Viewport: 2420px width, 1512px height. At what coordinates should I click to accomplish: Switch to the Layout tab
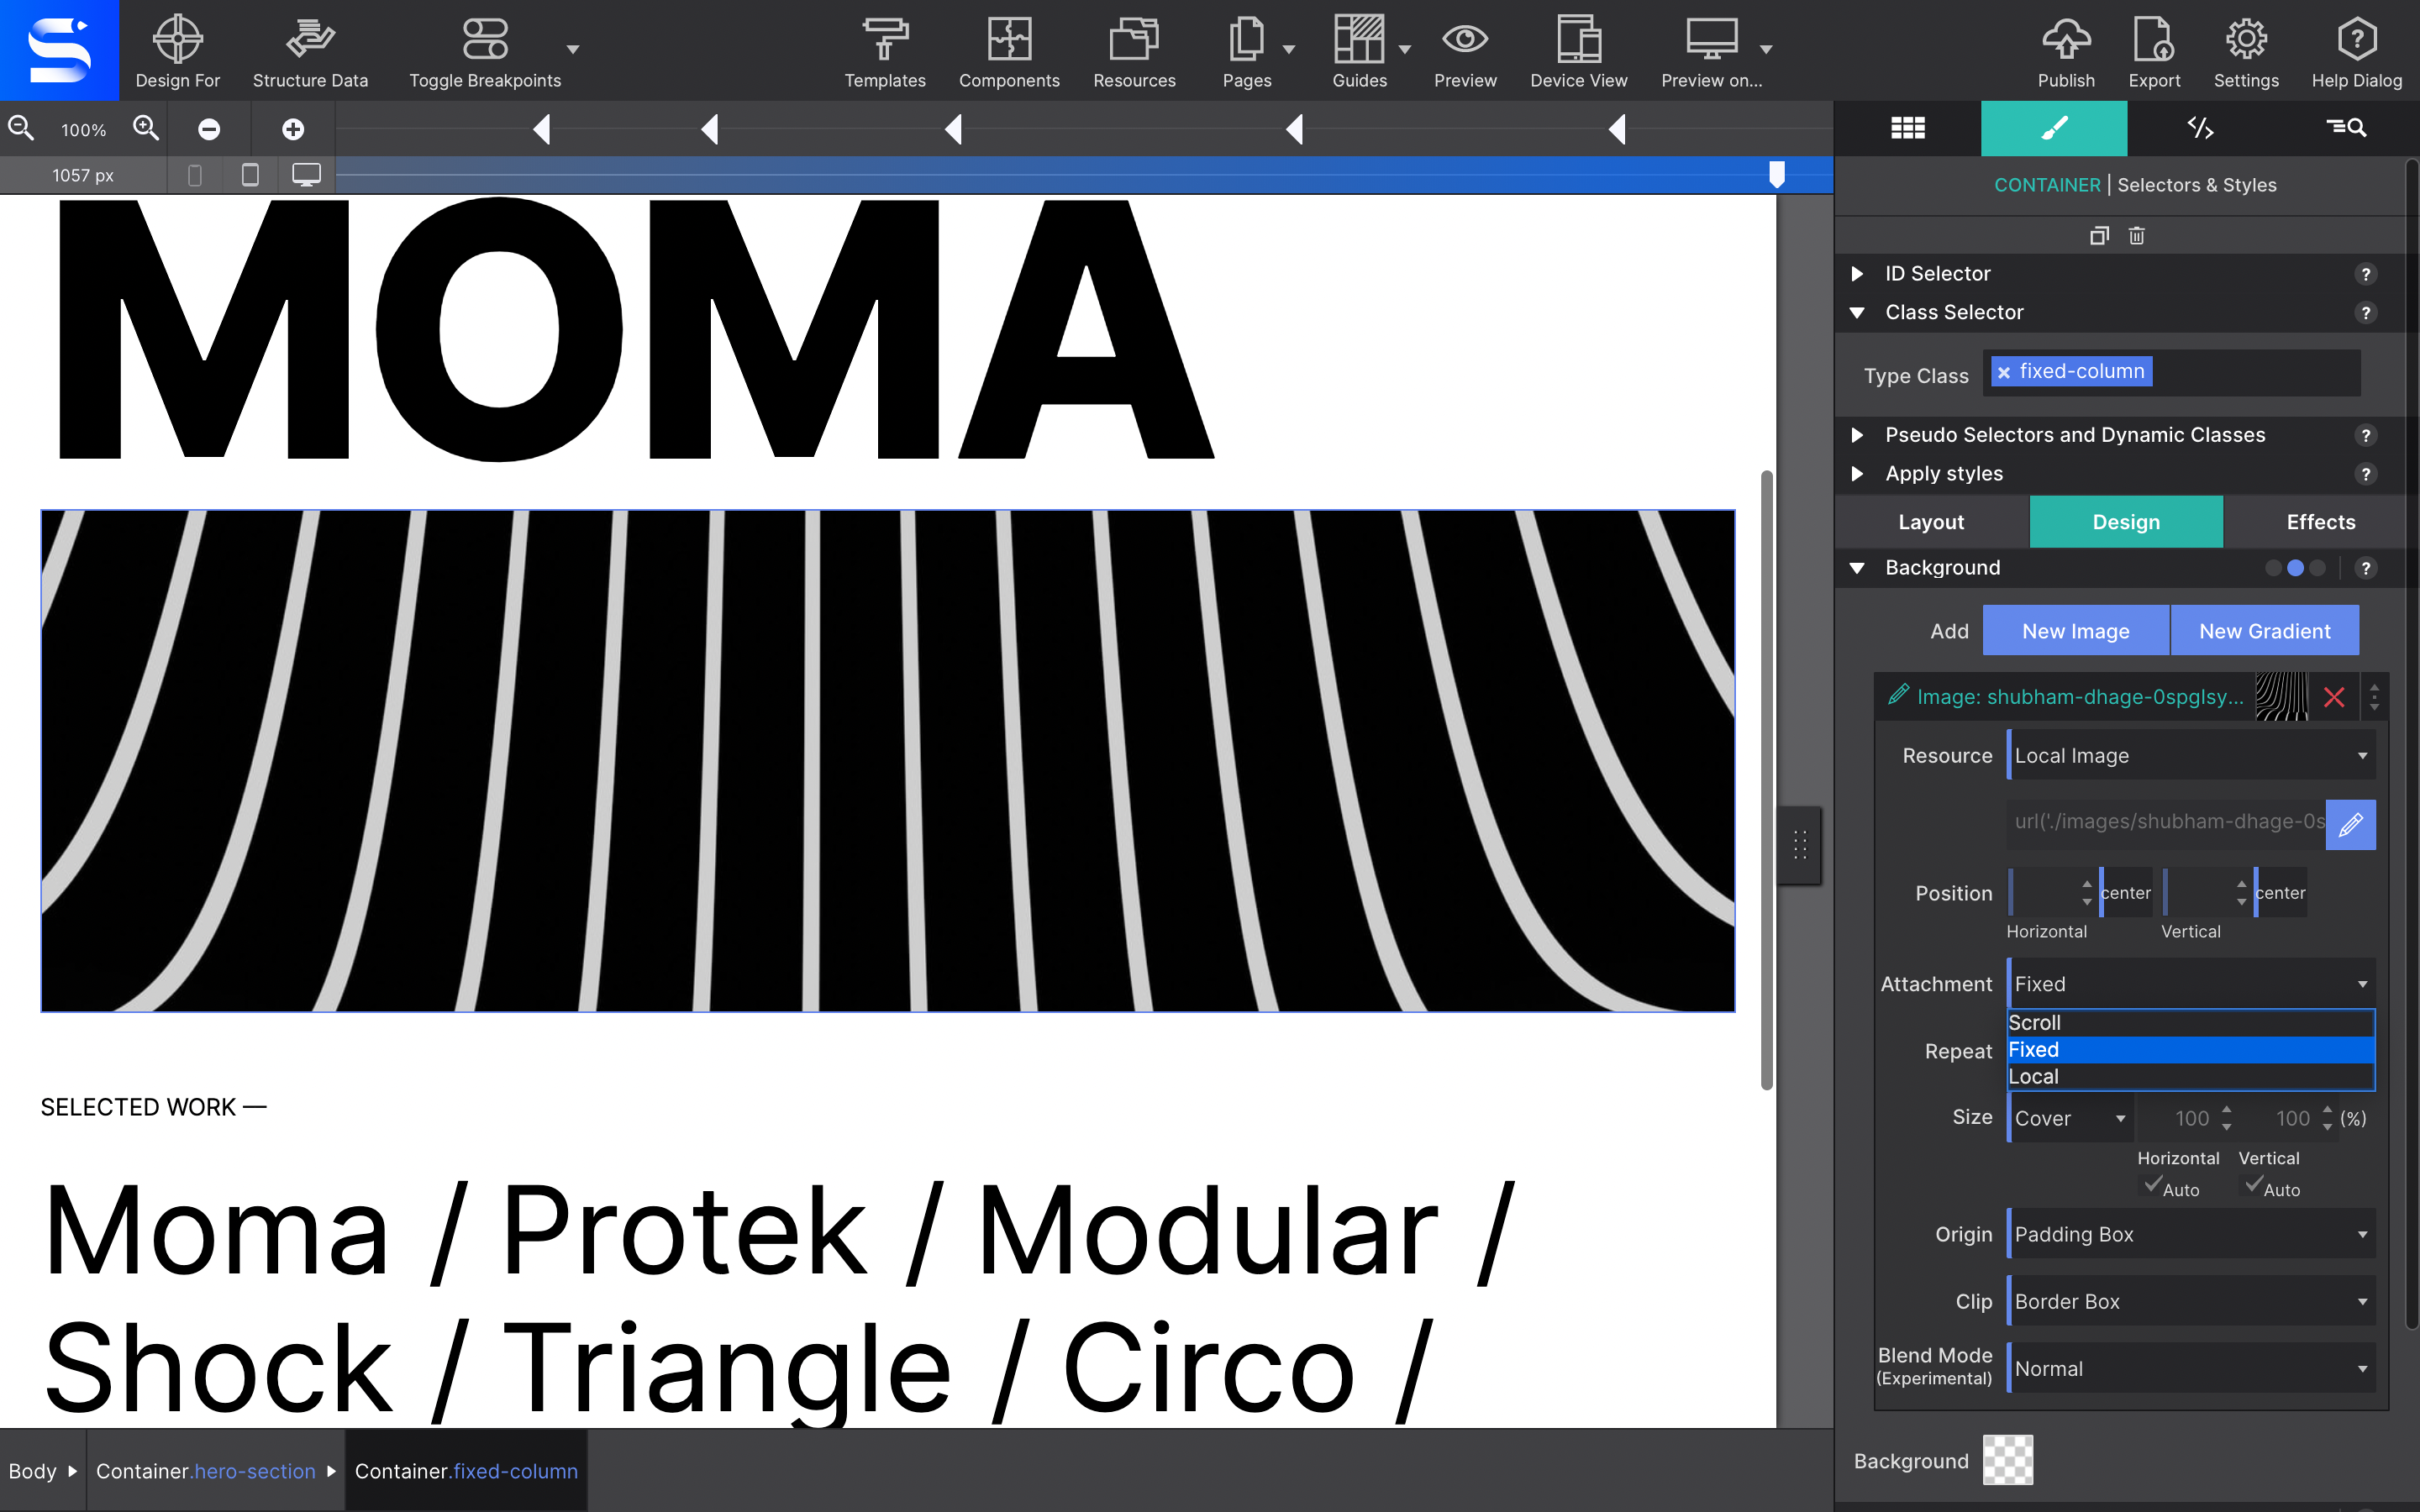(x=1932, y=521)
